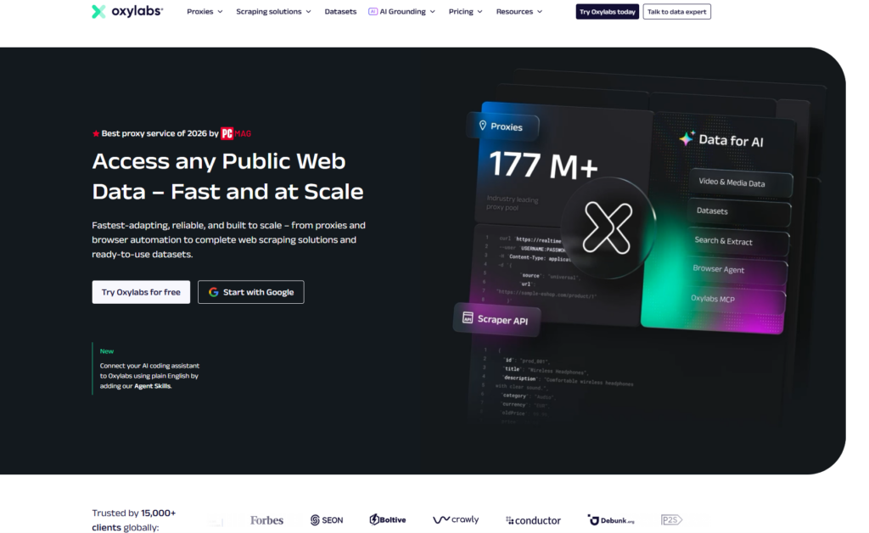Open AI Grounding in the navigation

[x=401, y=12]
